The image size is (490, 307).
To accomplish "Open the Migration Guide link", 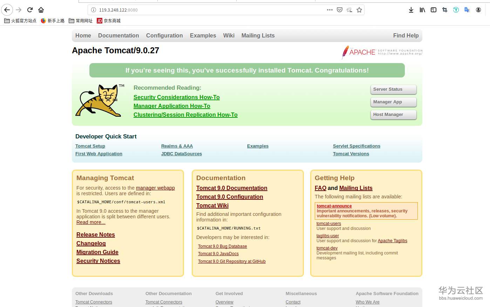I will pos(97,252).
